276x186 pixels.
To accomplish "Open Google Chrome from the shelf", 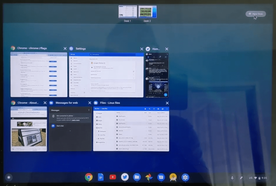I will tap(89, 177).
